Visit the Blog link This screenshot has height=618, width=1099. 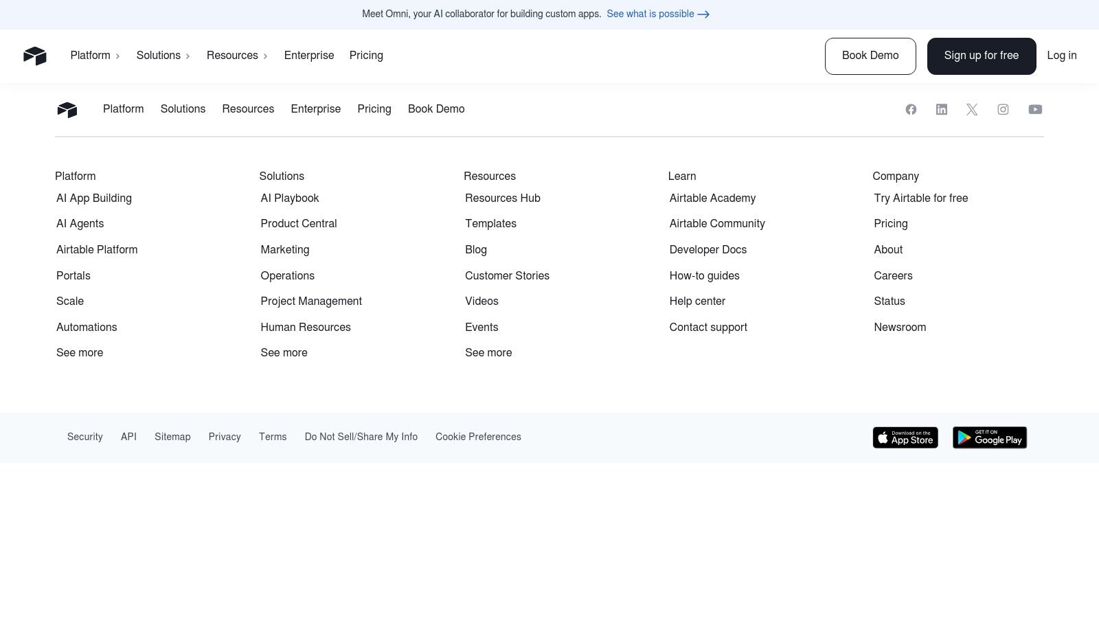pyautogui.click(x=476, y=250)
